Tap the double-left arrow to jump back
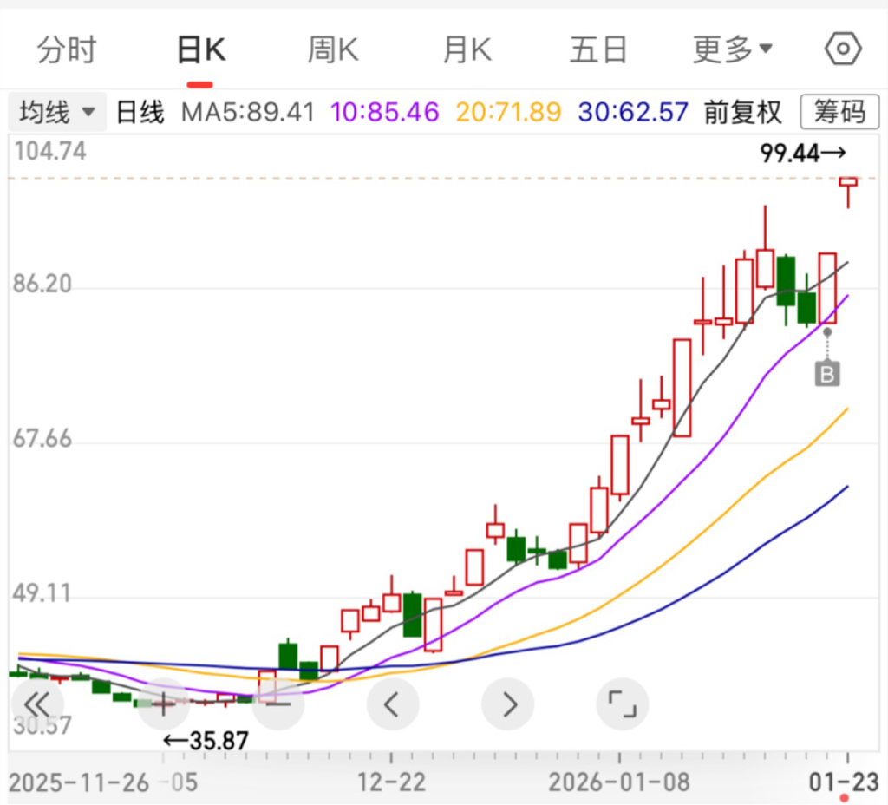The height and width of the screenshot is (805, 888). click(x=37, y=704)
